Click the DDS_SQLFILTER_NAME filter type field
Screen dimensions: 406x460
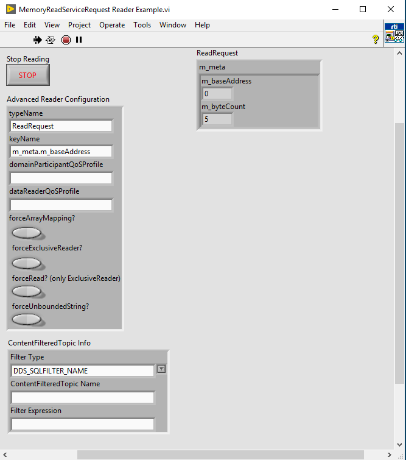pyautogui.click(x=82, y=371)
